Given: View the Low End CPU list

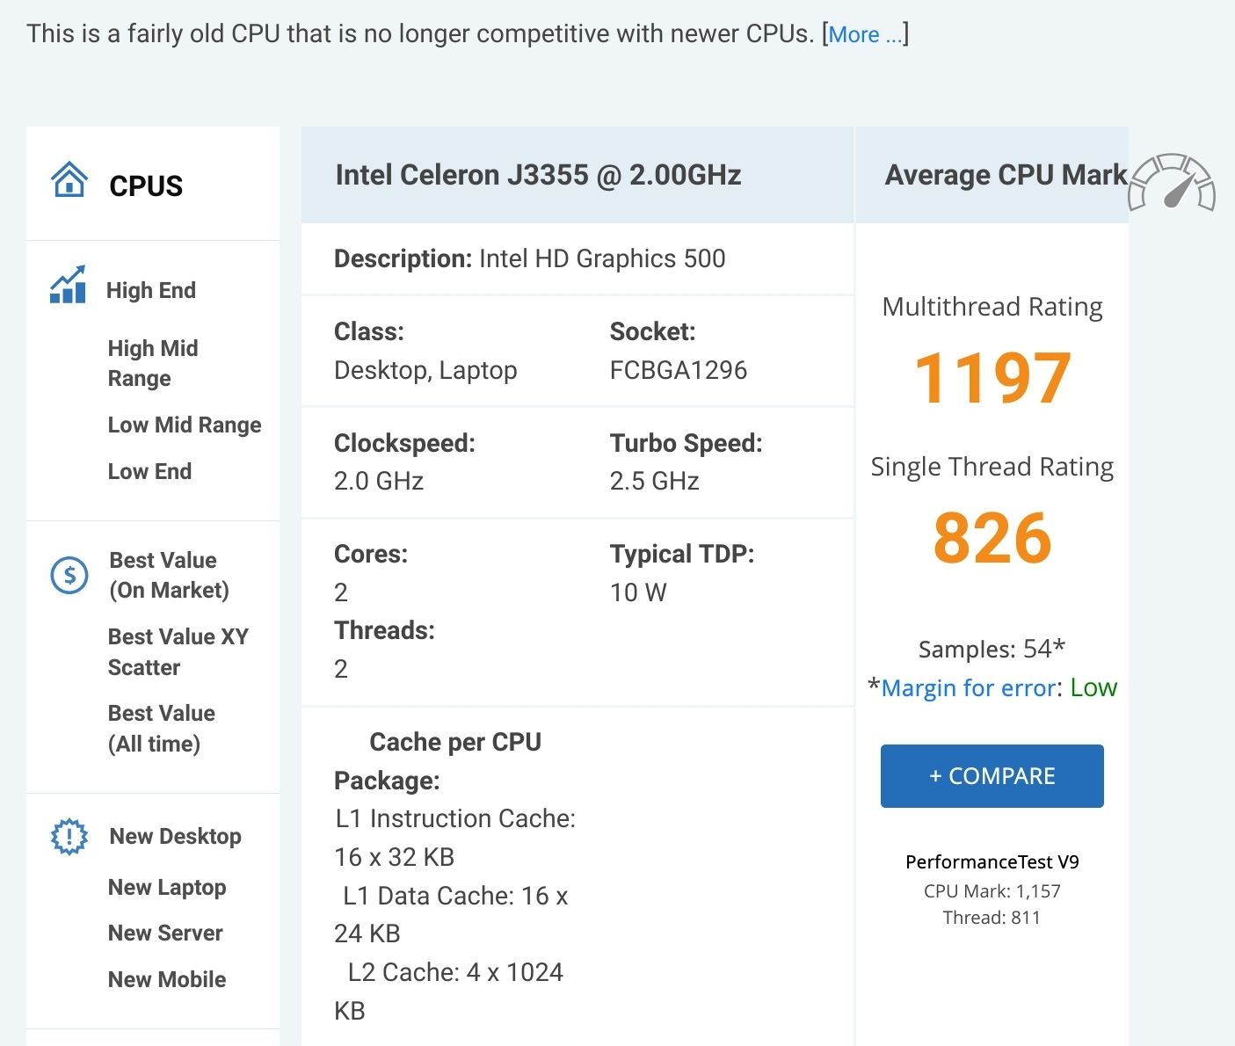Looking at the screenshot, I should 149,471.
